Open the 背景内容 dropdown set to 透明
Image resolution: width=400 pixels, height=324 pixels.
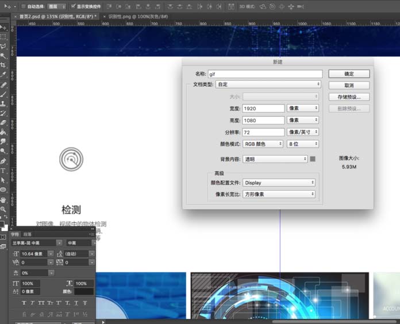[x=275, y=159]
